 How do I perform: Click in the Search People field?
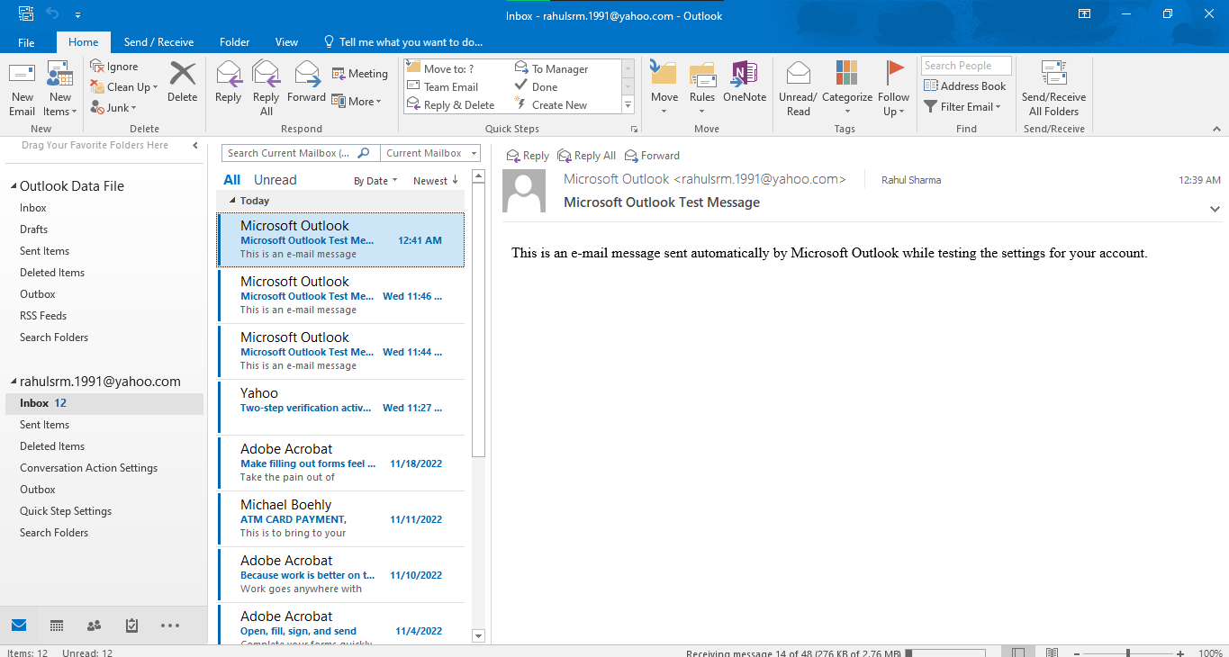click(966, 66)
